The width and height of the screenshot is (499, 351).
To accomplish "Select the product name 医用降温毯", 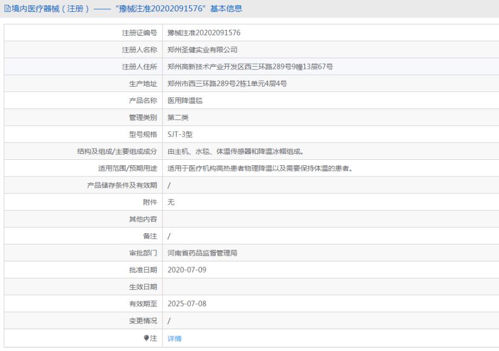I will click(185, 101).
